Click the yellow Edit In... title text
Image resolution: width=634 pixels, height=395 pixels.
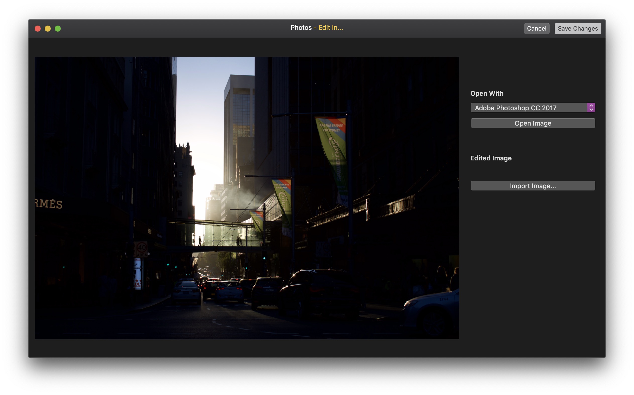331,28
